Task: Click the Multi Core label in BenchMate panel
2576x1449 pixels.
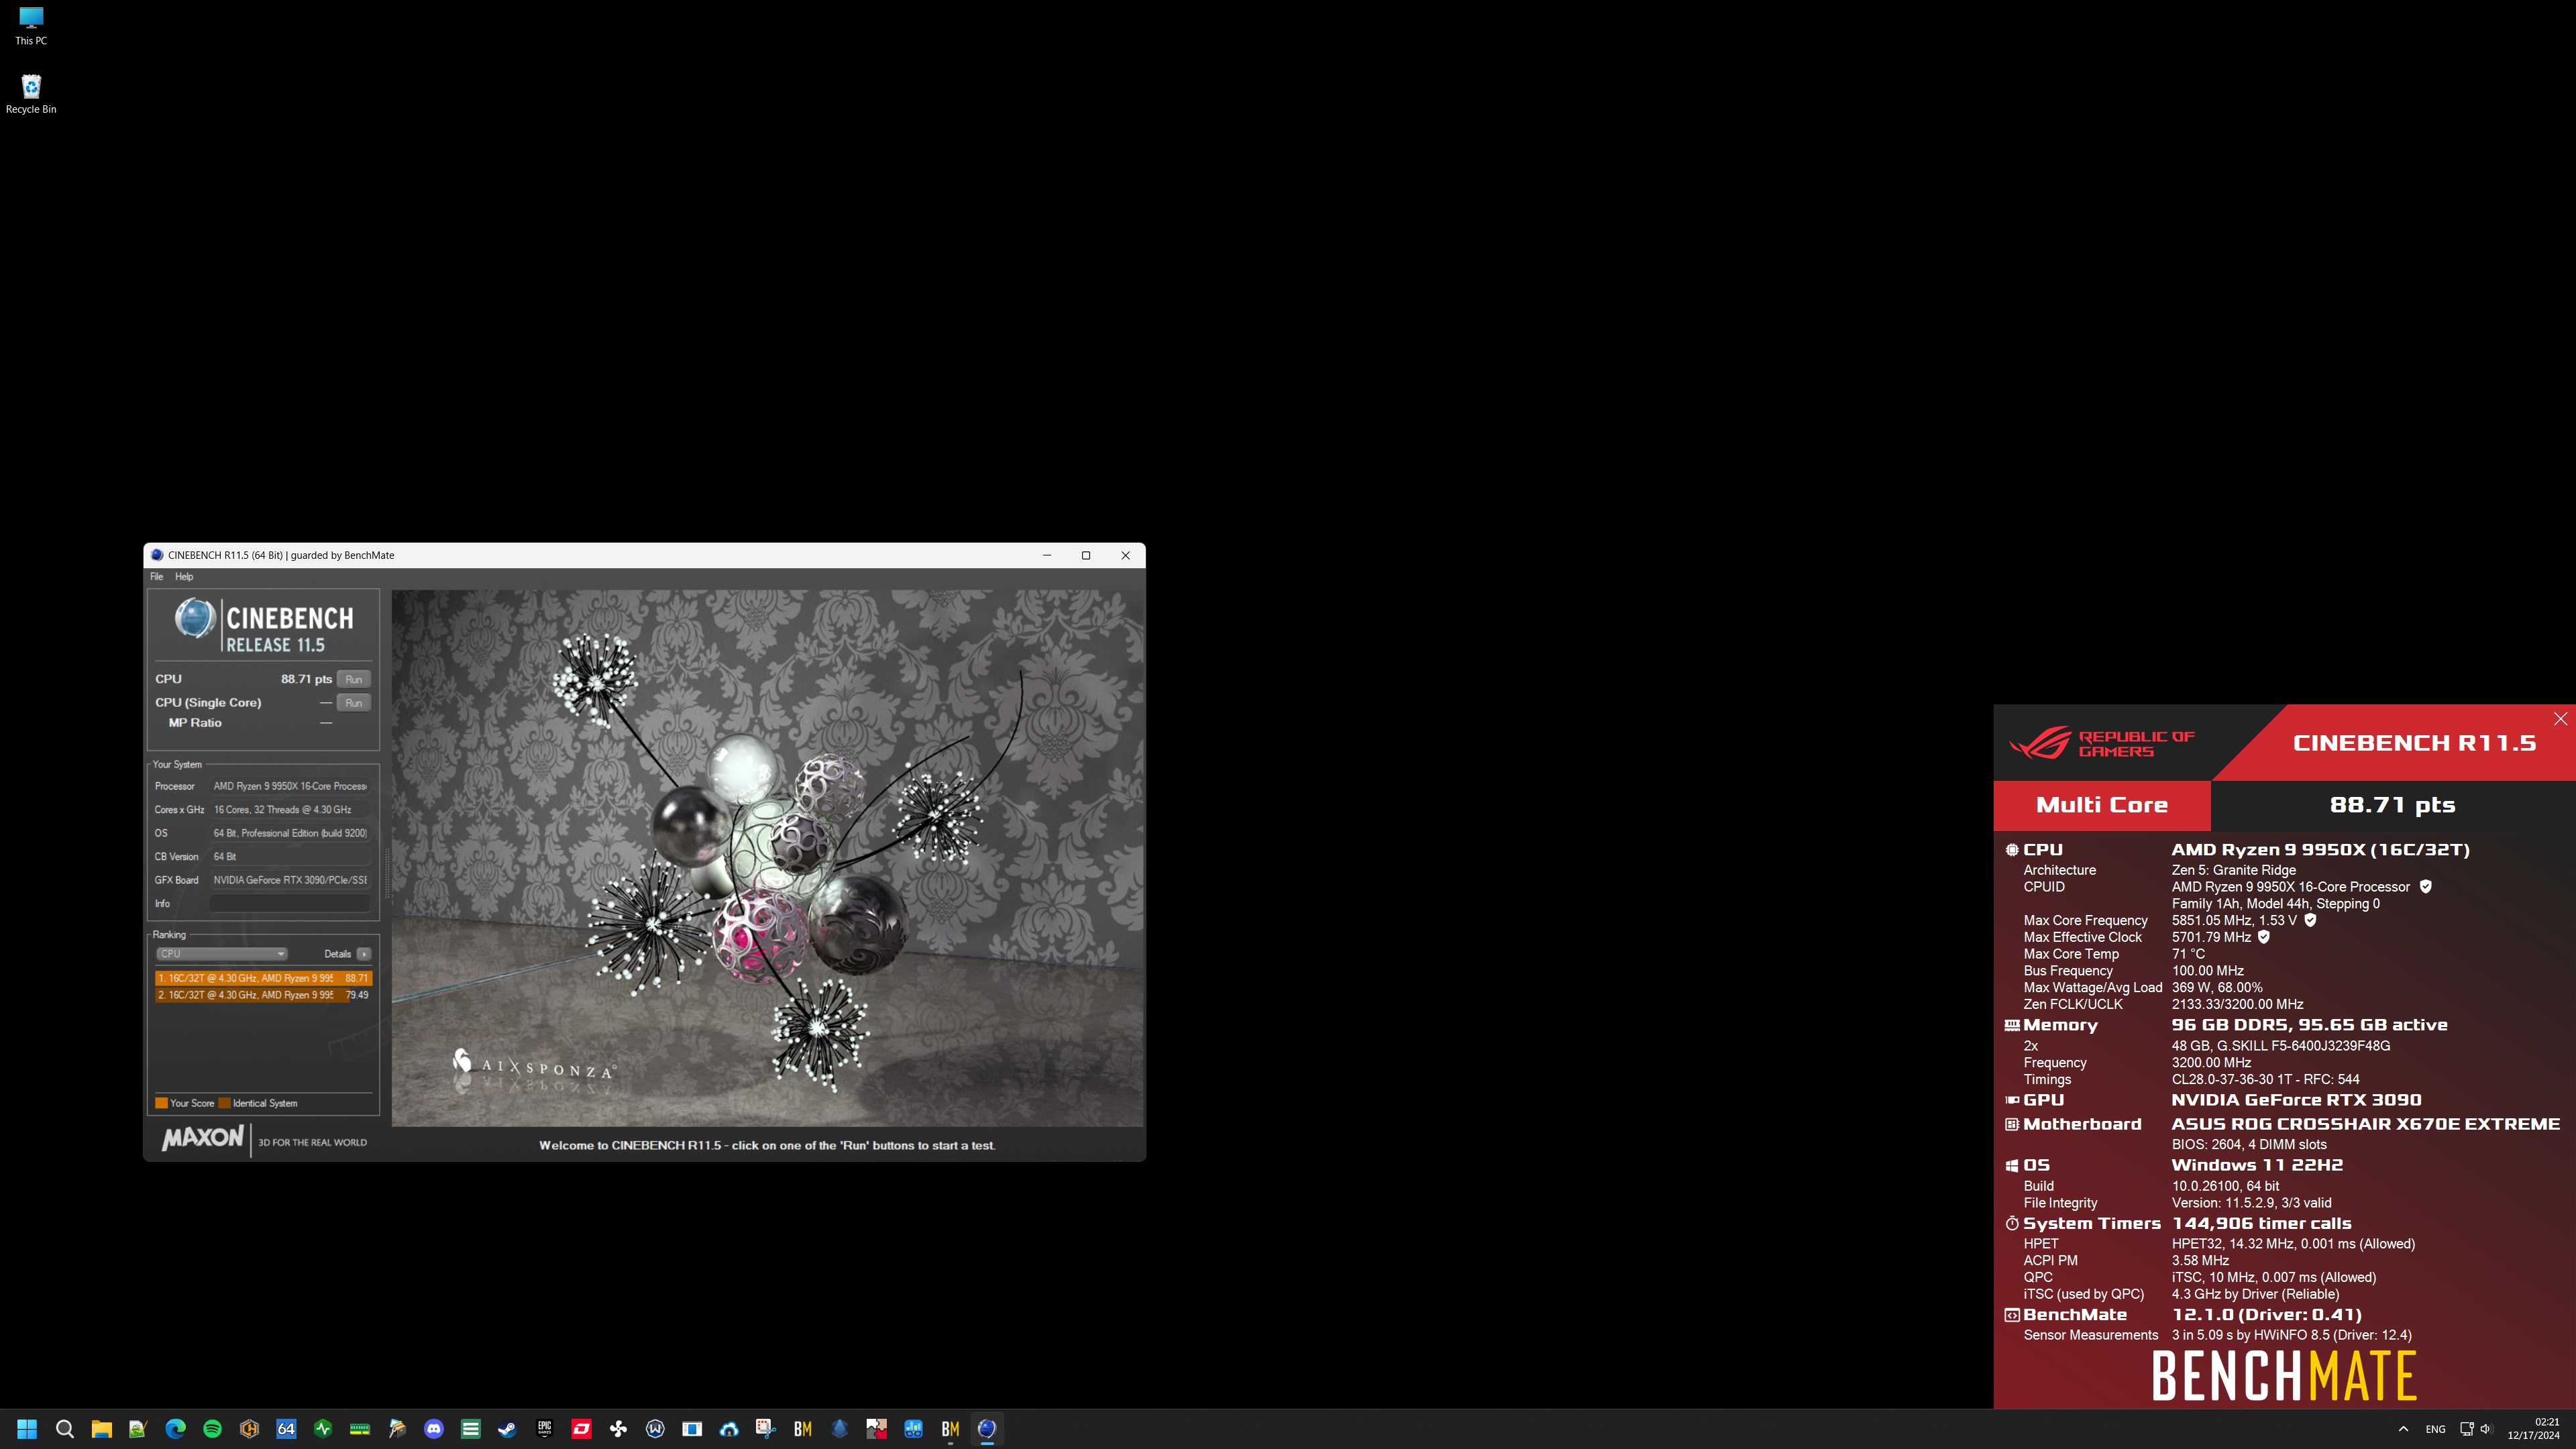Action: point(2102,805)
